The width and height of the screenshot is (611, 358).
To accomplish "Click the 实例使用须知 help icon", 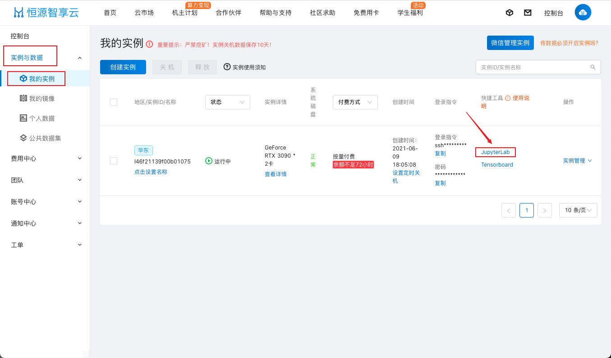I will tap(227, 67).
